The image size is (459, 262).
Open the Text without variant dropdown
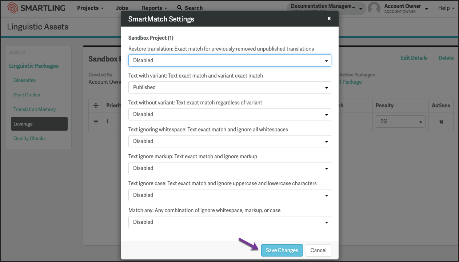[x=230, y=114]
